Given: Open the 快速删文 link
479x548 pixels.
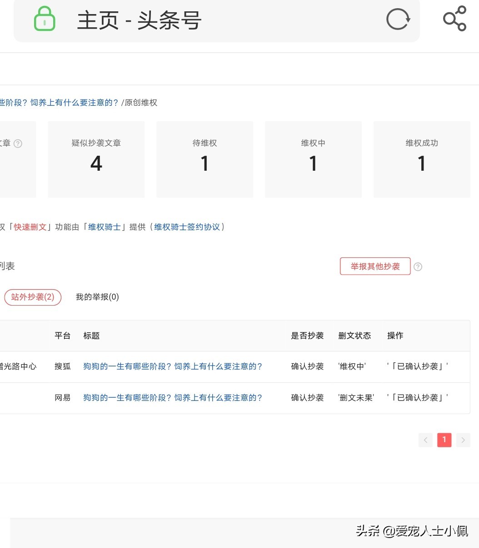Looking at the screenshot, I should point(30,227).
